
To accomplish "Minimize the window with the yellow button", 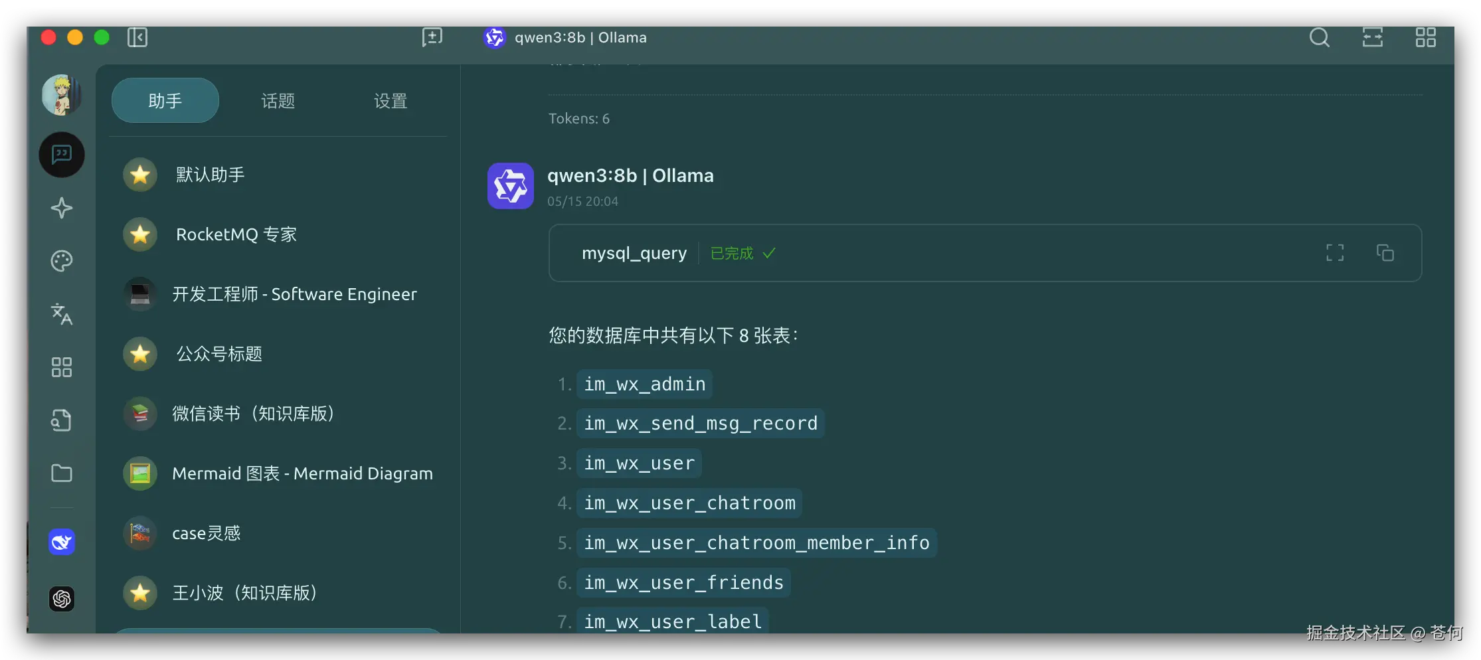I will (x=75, y=37).
